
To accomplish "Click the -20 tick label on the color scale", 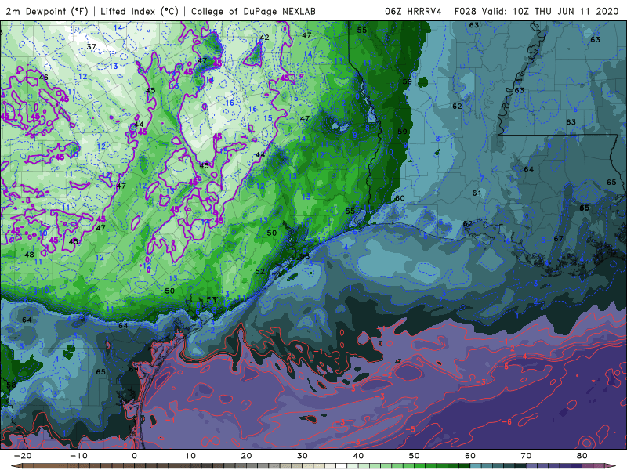I will (x=23, y=456).
